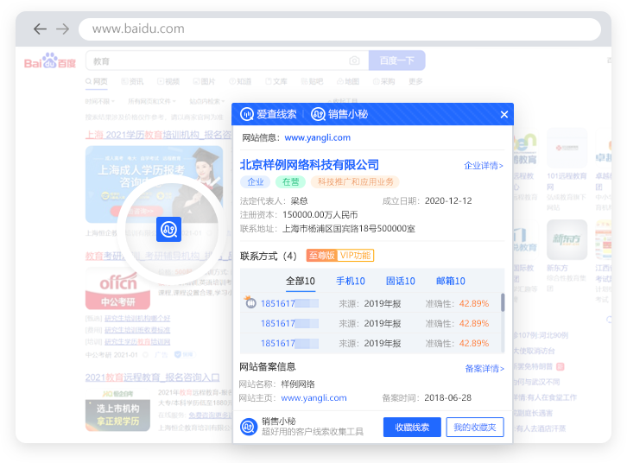Click the 101远程教育 logo thumbnail
627x463 pixels.
pos(567,148)
